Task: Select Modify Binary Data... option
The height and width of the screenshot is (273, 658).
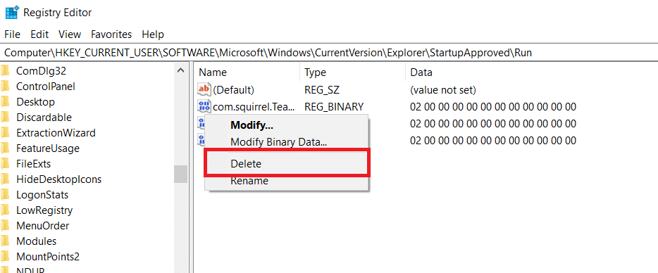Action: [279, 142]
